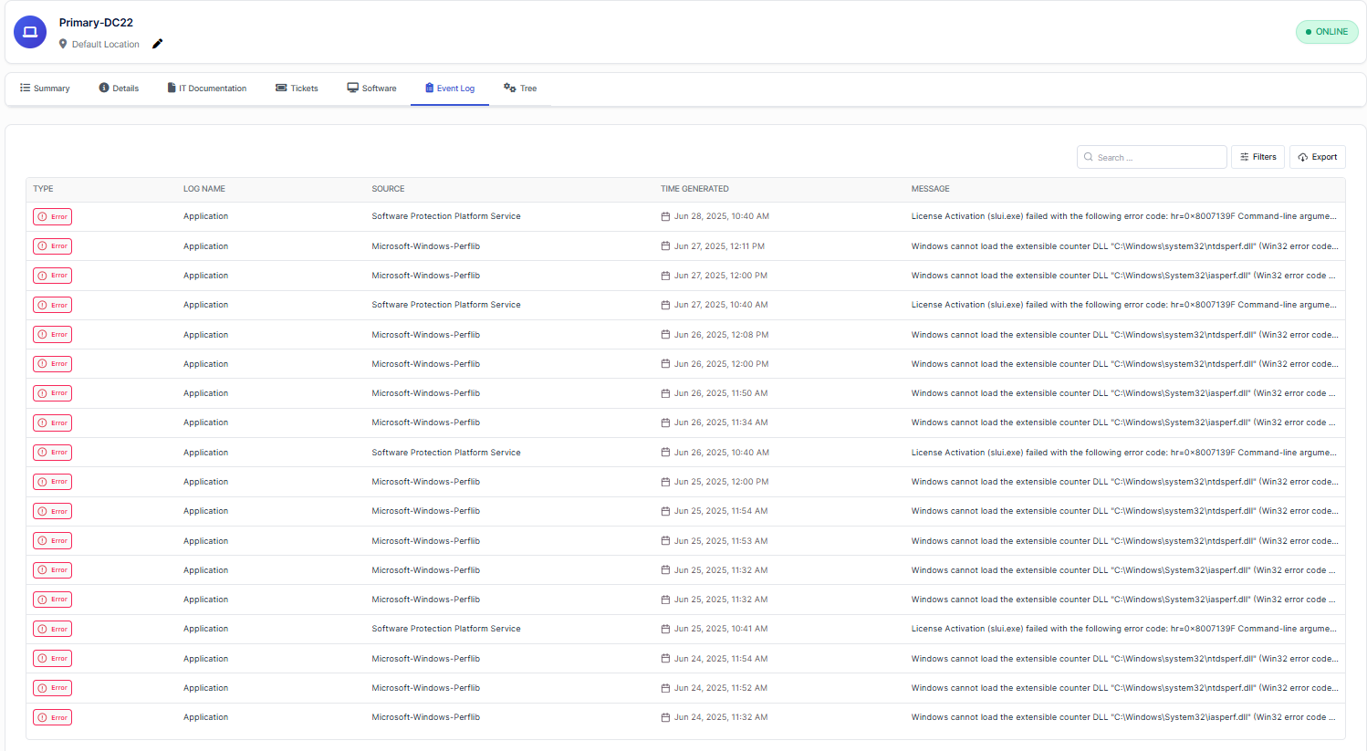Click calendar icon beside Jun 27, 2025, 12:11 PM

tap(665, 246)
